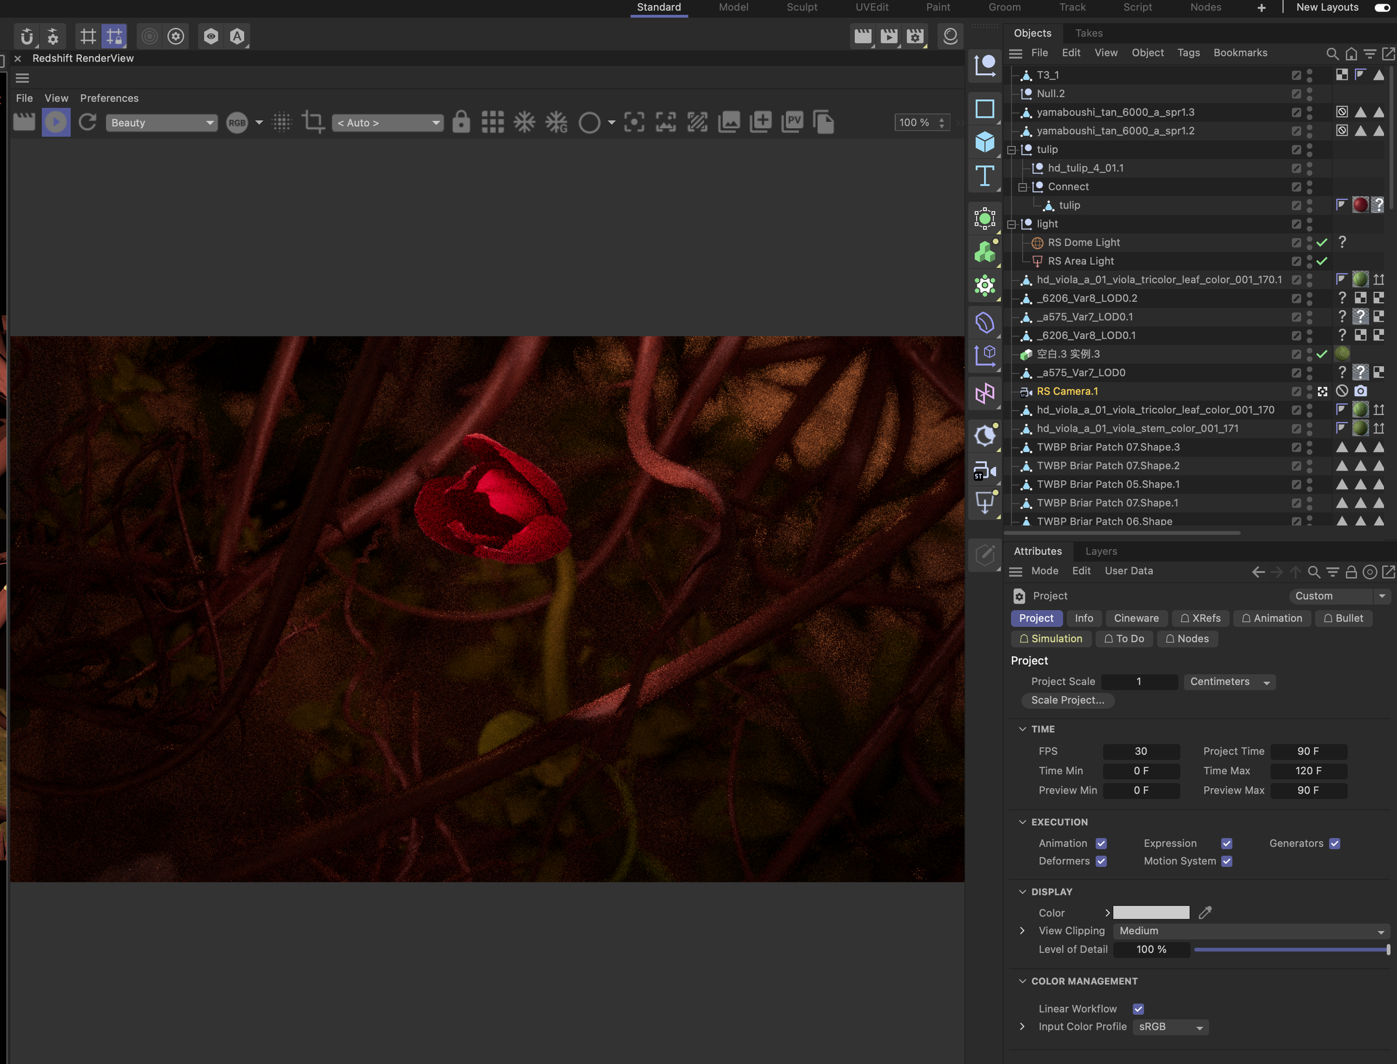The width and height of the screenshot is (1397, 1064).
Task: Select the Text spline tool
Action: click(985, 175)
